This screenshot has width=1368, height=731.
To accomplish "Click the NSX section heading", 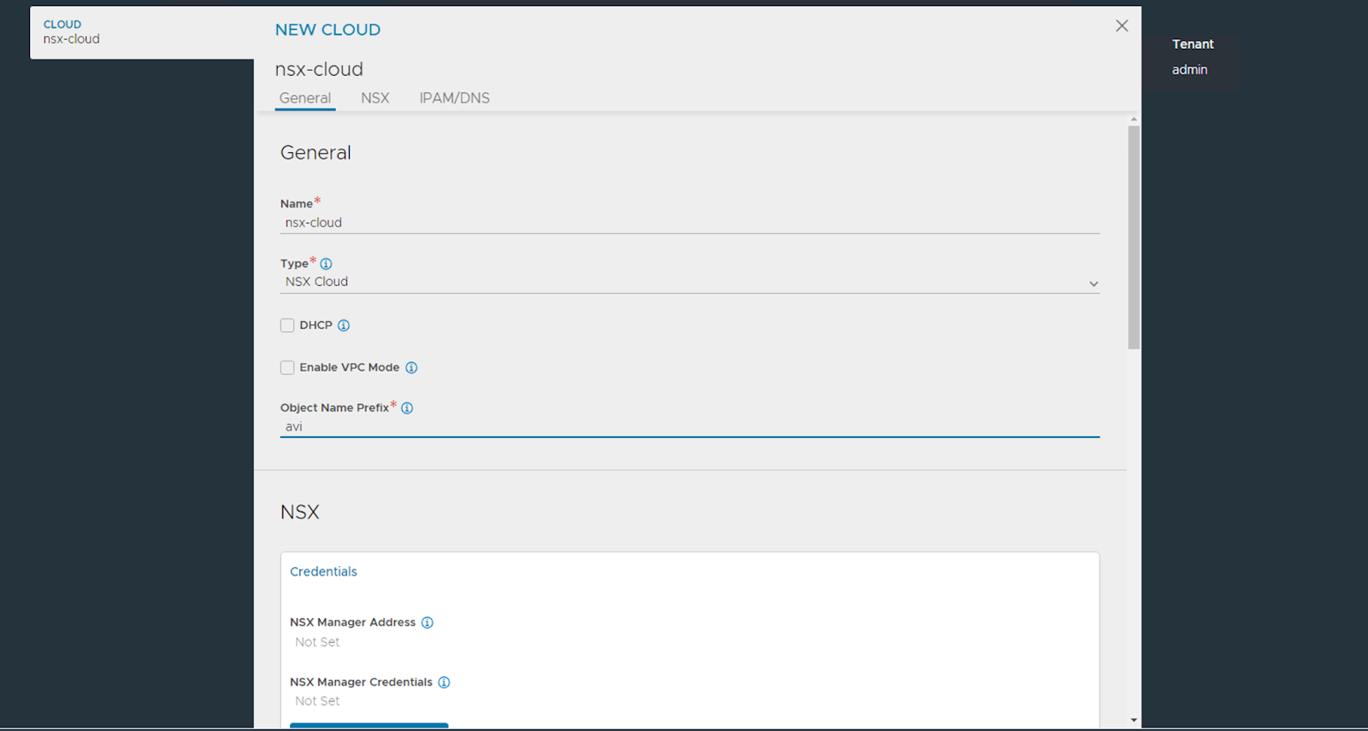I will click(299, 512).
